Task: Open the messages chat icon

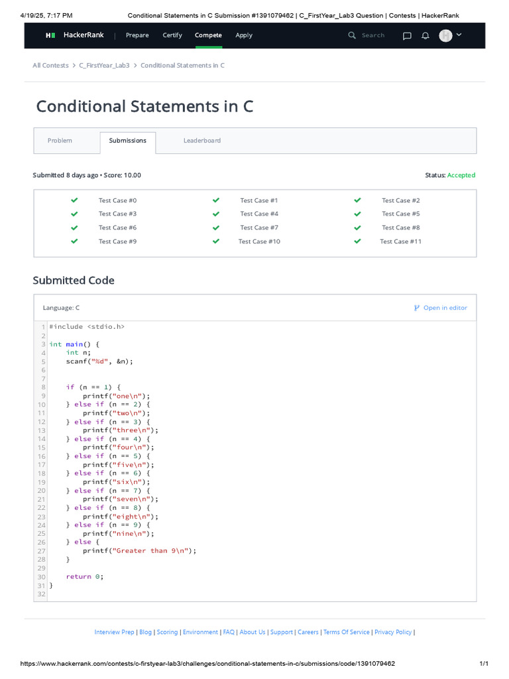Action: click(x=407, y=36)
